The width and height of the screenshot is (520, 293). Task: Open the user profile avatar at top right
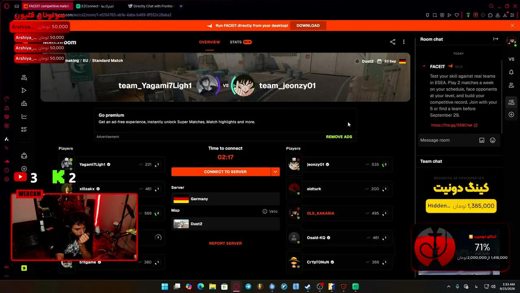(511, 41)
